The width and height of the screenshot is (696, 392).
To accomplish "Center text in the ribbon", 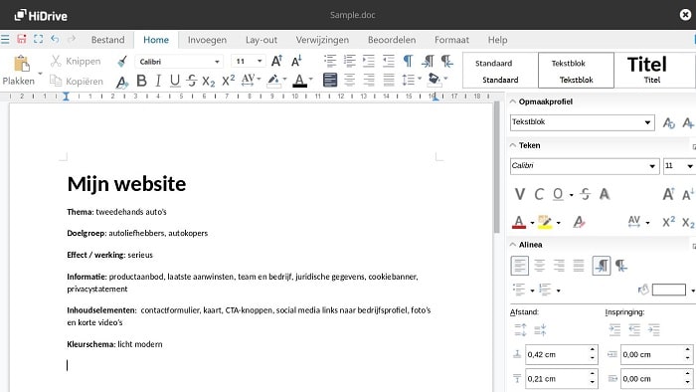I will pos(349,80).
